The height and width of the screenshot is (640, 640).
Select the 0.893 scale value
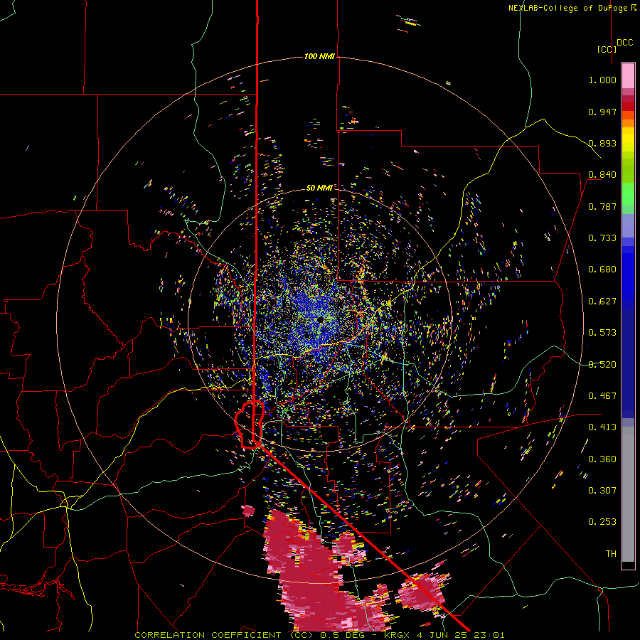coord(602,143)
